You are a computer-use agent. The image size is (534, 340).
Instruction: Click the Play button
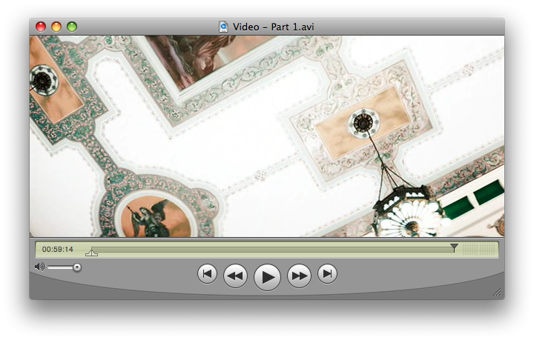267,277
